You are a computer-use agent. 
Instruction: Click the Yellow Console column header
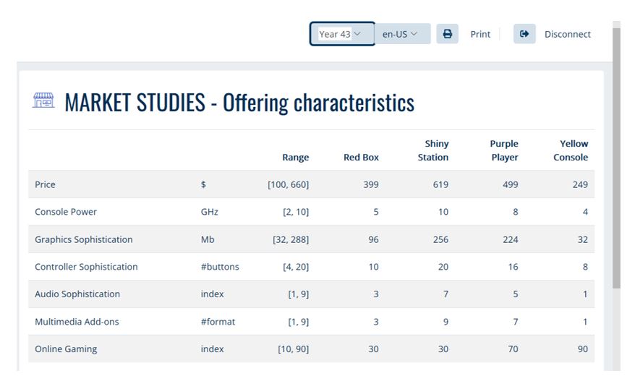point(571,150)
